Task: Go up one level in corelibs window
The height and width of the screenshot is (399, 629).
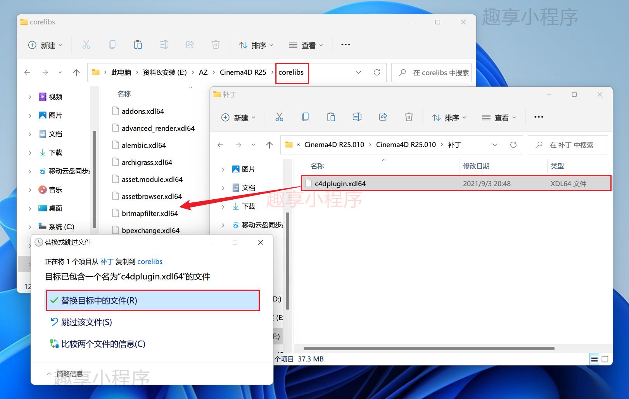Action: (76, 72)
